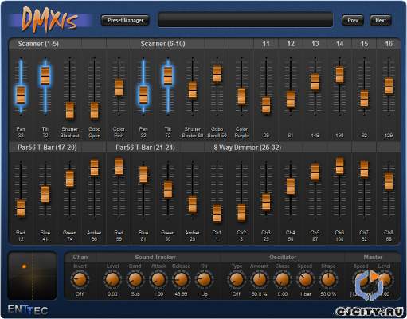The image size is (407, 319).
Task: Click the Sound Tracker Dir knob
Action: [204, 279]
